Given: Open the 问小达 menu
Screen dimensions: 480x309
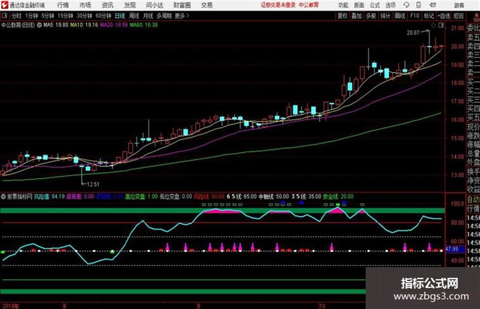Looking at the screenshot, I should coord(154,5).
